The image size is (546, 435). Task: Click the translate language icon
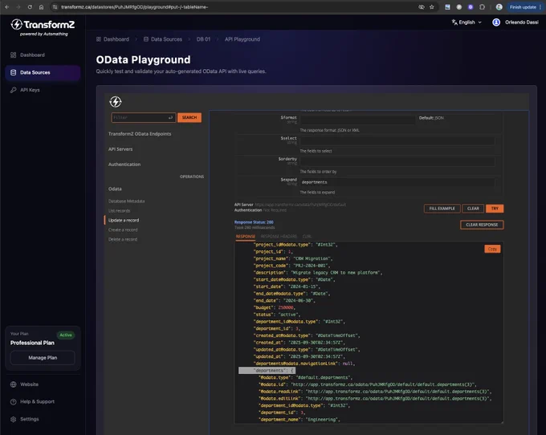(454, 22)
